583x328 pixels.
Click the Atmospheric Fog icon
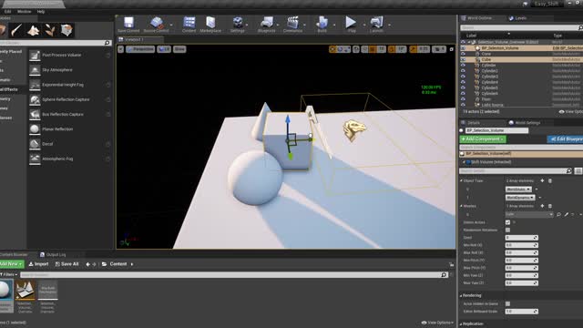pyautogui.click(x=35, y=159)
